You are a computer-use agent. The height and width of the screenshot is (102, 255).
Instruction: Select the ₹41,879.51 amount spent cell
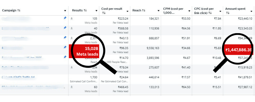[245, 77]
